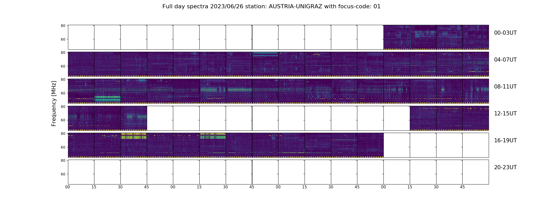Open the 03:00 spectrogram in the 00-03UT row
543x207 pixels.
point(397,37)
